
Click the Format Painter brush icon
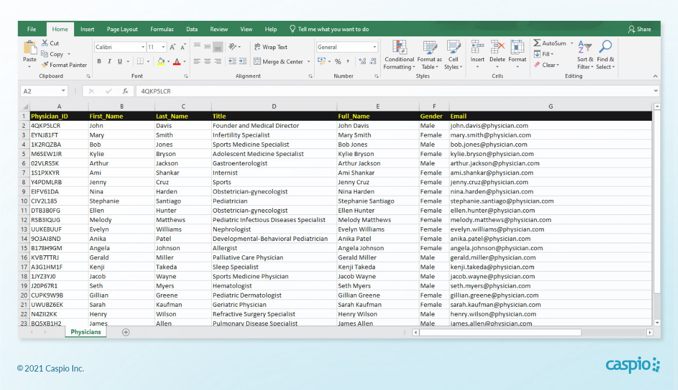point(45,65)
